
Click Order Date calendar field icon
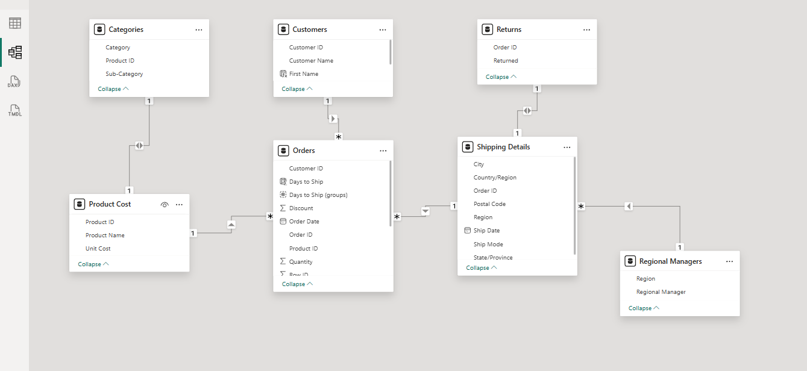[283, 222]
